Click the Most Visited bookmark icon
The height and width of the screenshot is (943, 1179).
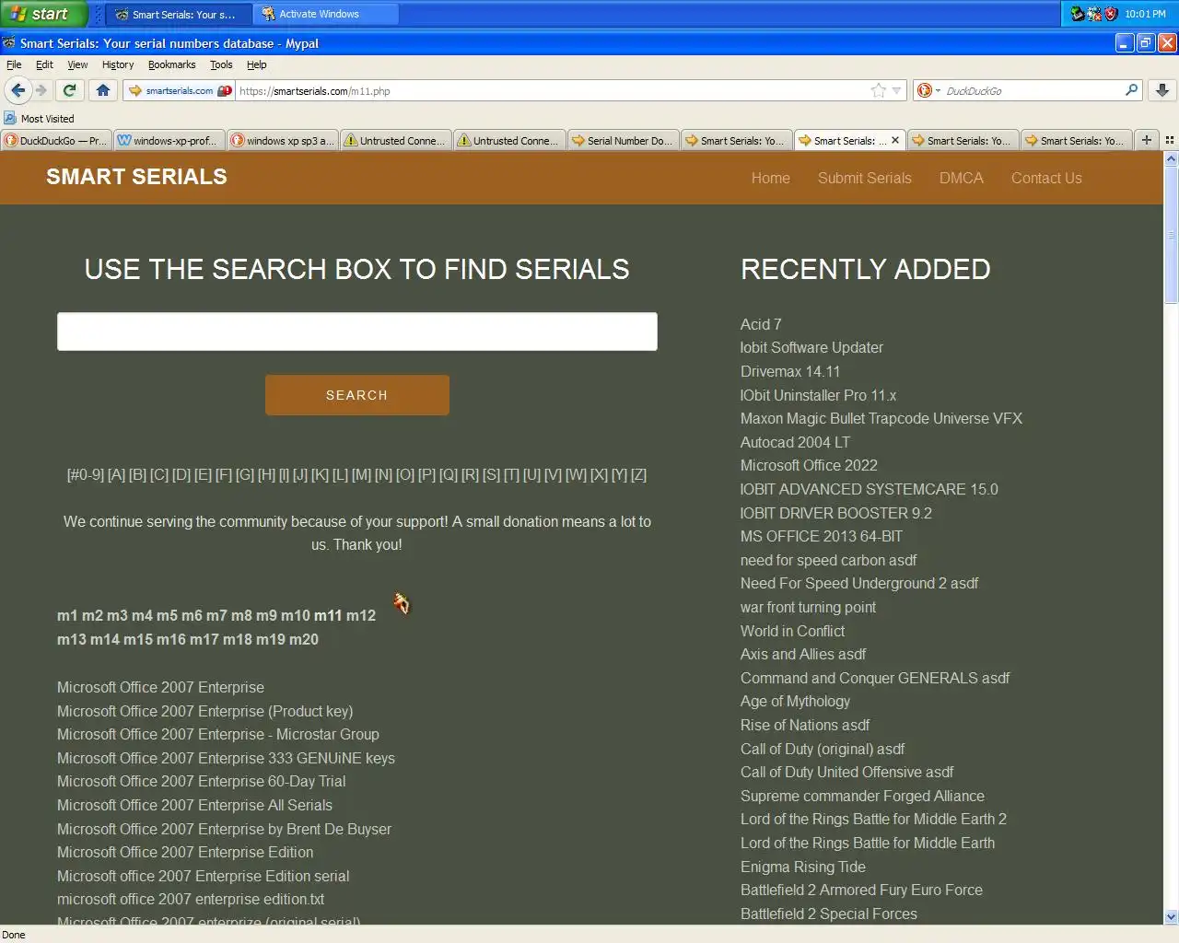[10, 118]
